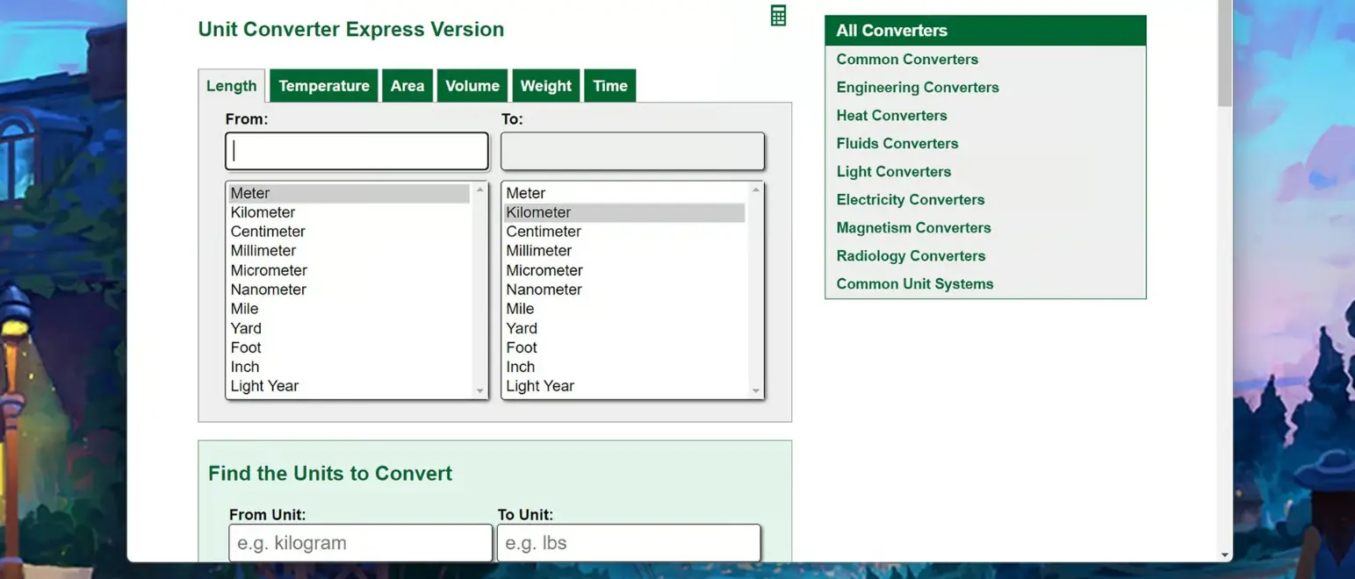Click the To list scroll-down arrow

pyautogui.click(x=756, y=391)
